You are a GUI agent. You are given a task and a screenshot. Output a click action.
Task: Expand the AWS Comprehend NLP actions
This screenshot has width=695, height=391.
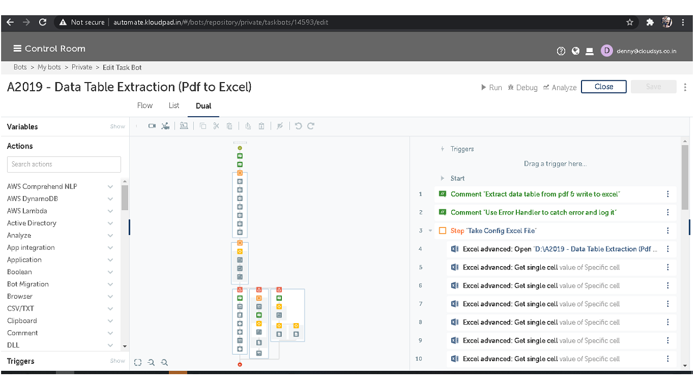[110, 186]
